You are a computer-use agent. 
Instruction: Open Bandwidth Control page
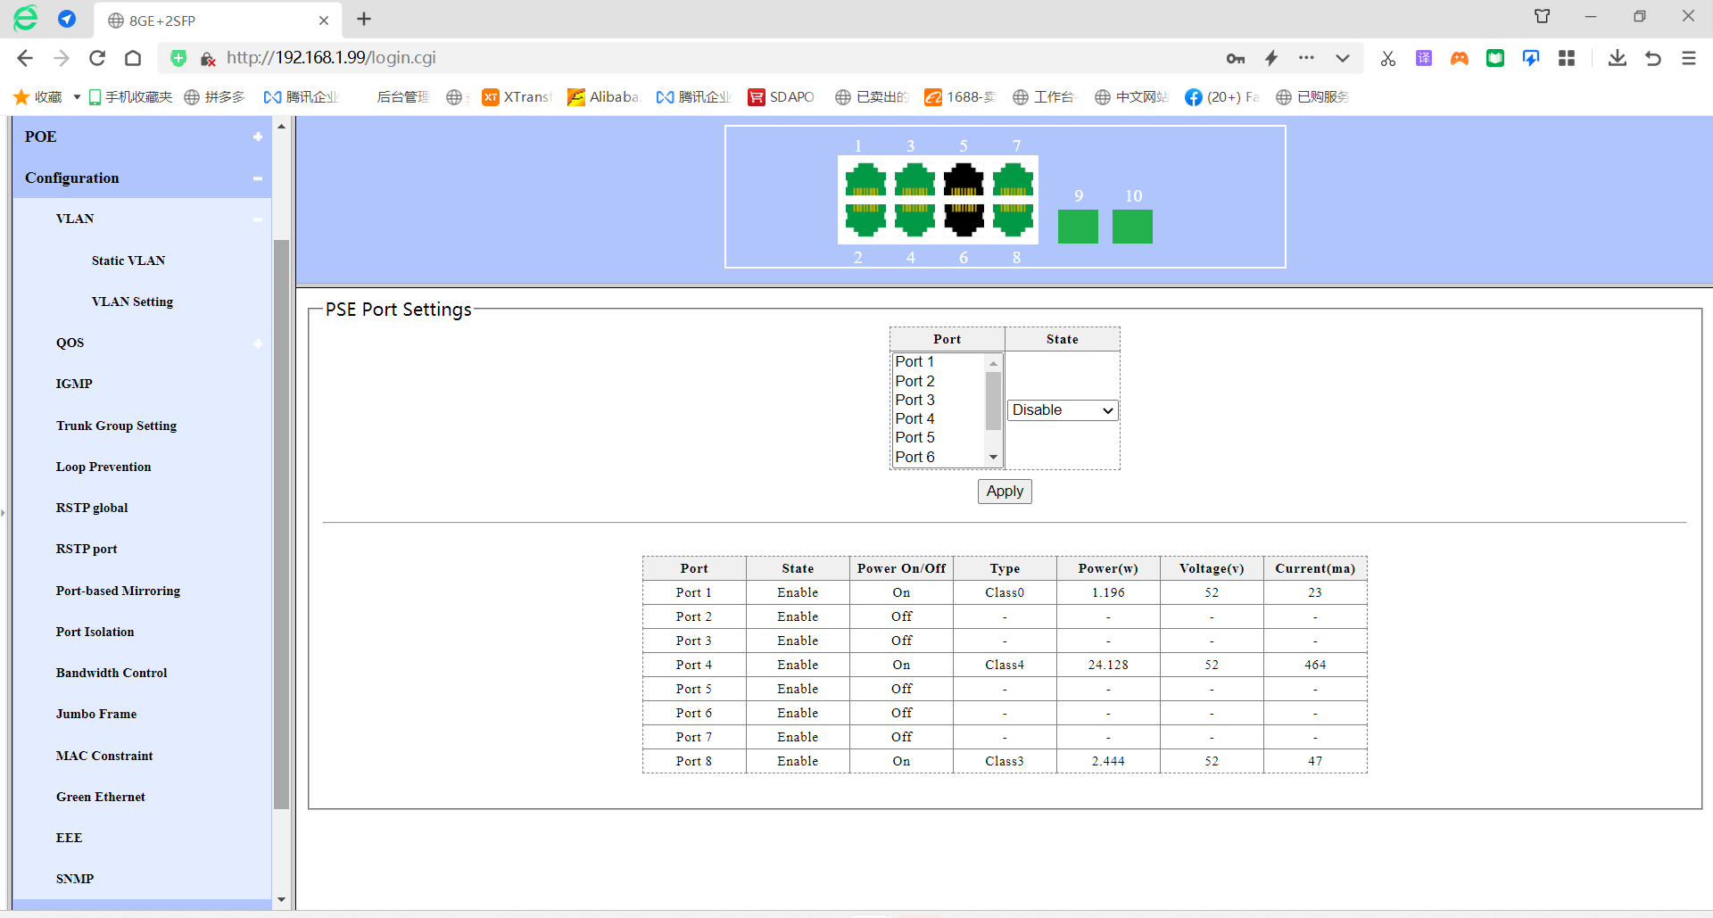tap(112, 673)
